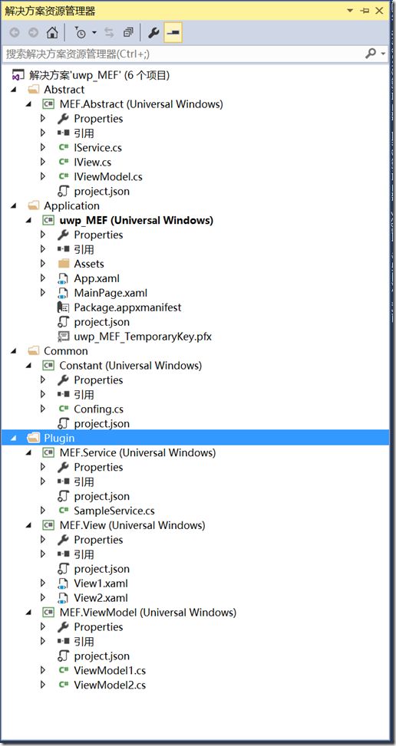Viewport: 396px width, 746px height.
Task: Toggle the auto-hide pin icon
Action: pos(365,11)
